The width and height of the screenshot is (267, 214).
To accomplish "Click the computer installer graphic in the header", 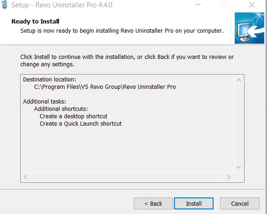I will [250, 28].
